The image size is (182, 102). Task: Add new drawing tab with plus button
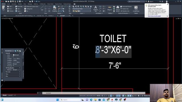(x=73, y=16)
